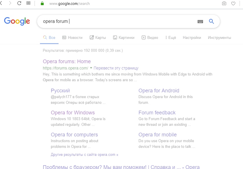Open Инструменты search tools
This screenshot has height=169, width=243.
coord(220,37)
